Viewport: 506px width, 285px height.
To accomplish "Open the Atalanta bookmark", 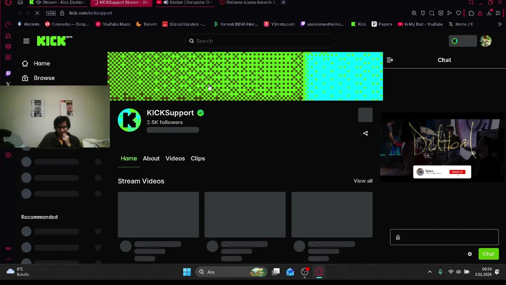I will 28,24.
